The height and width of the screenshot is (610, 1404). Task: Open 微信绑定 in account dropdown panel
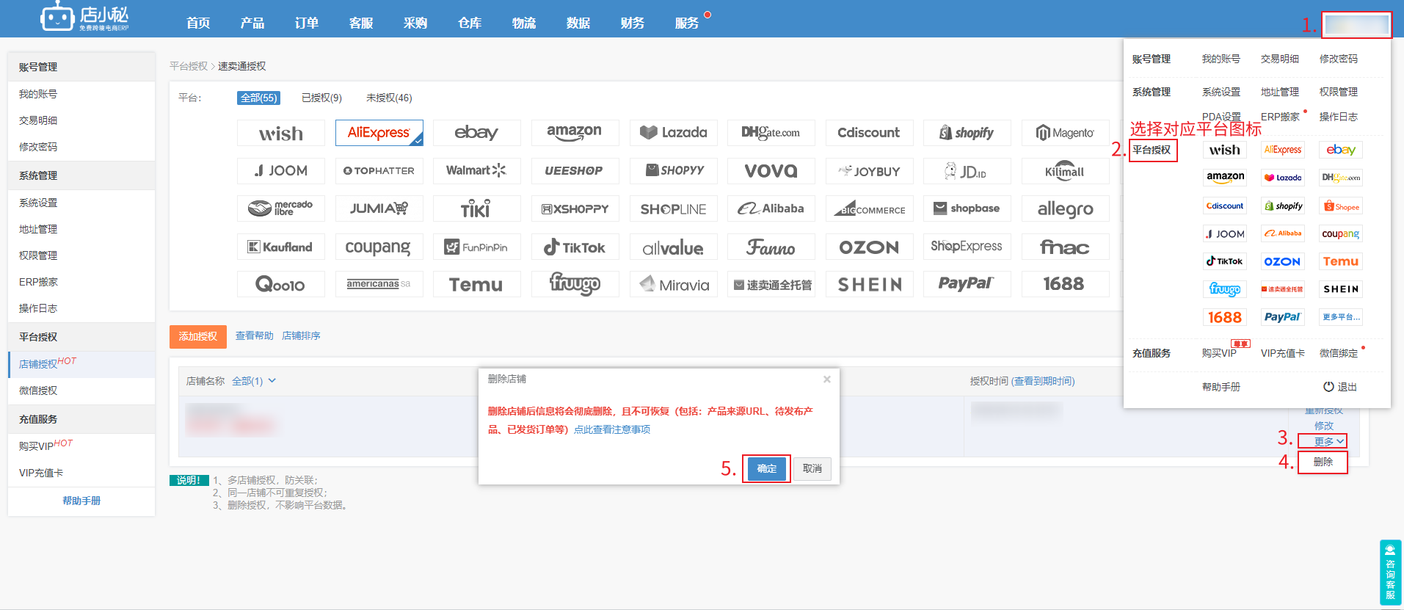pyautogui.click(x=1339, y=353)
